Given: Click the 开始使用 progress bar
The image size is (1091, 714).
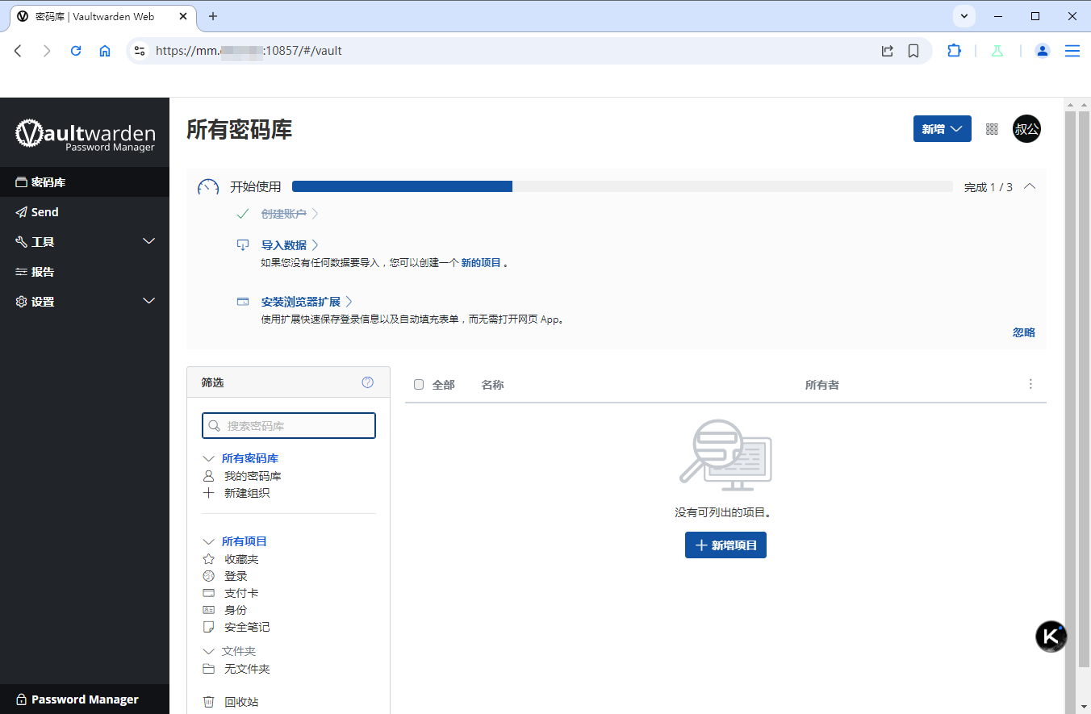Looking at the screenshot, I should click(621, 187).
